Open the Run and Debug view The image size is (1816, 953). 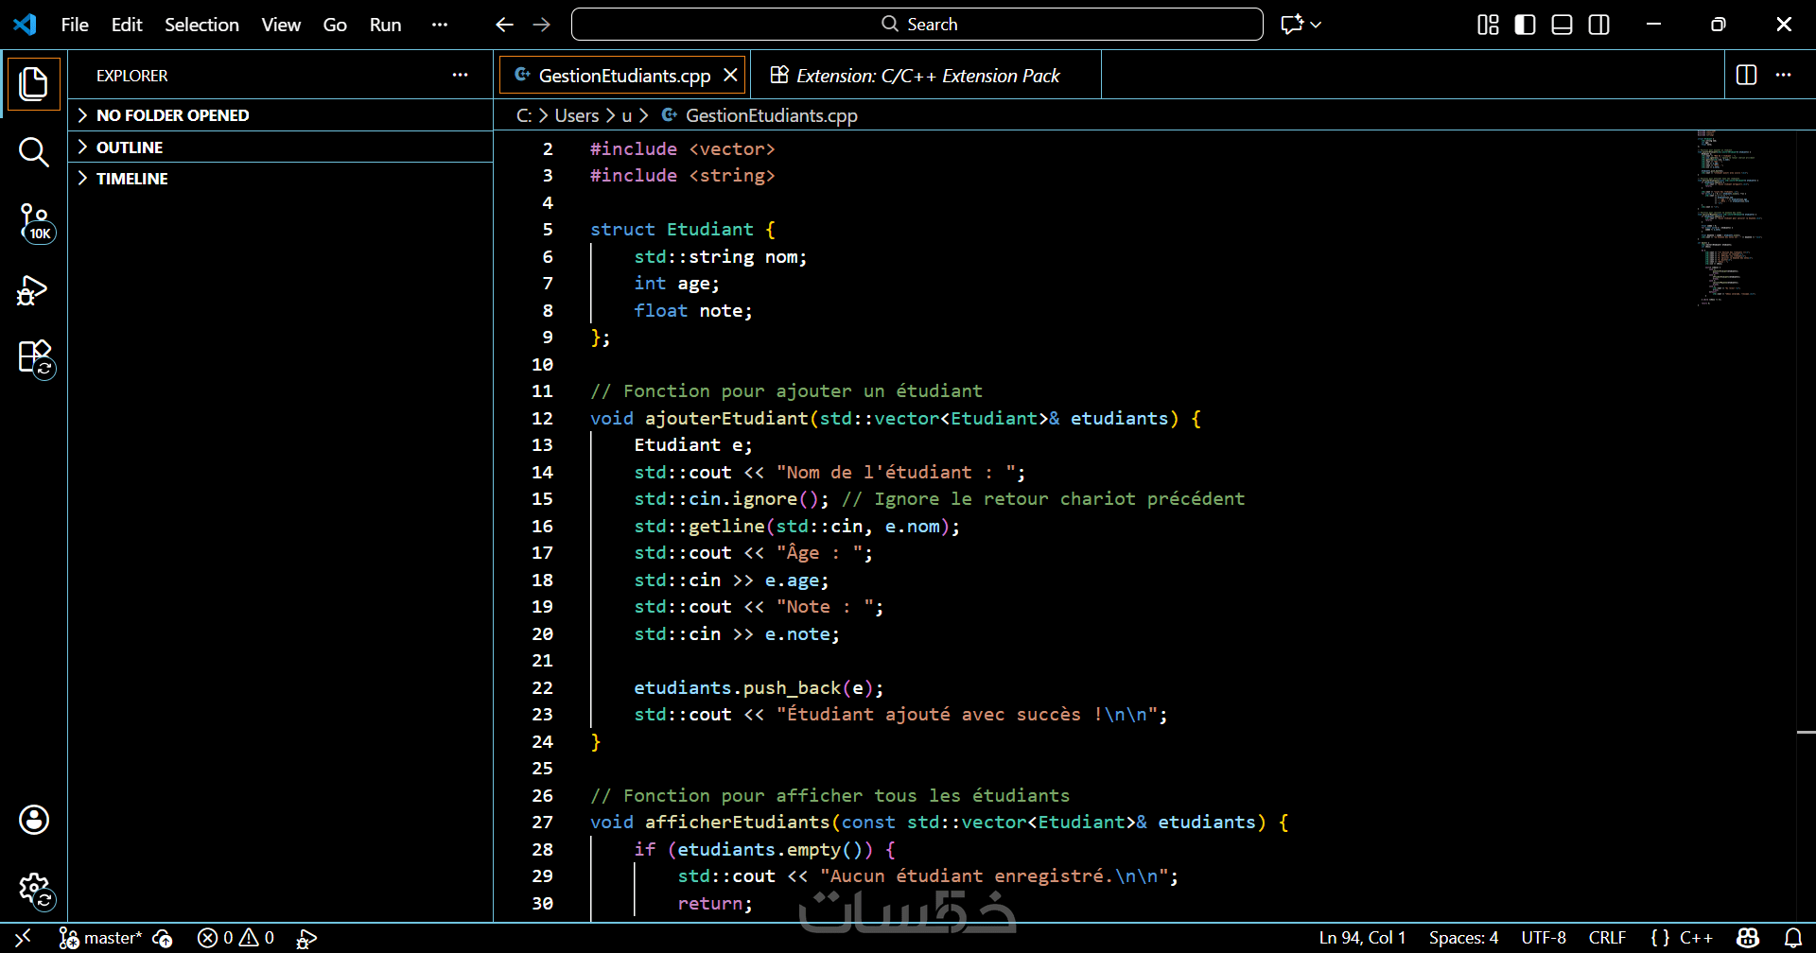coord(34,290)
